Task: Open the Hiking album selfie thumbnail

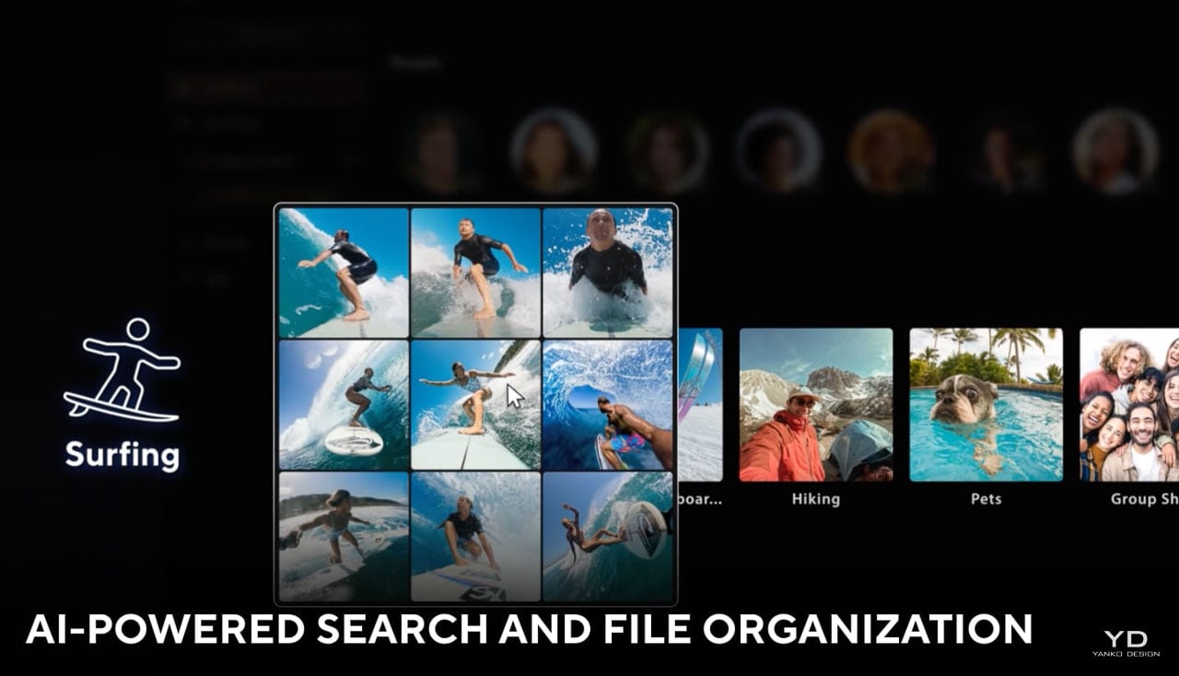Action: (815, 404)
